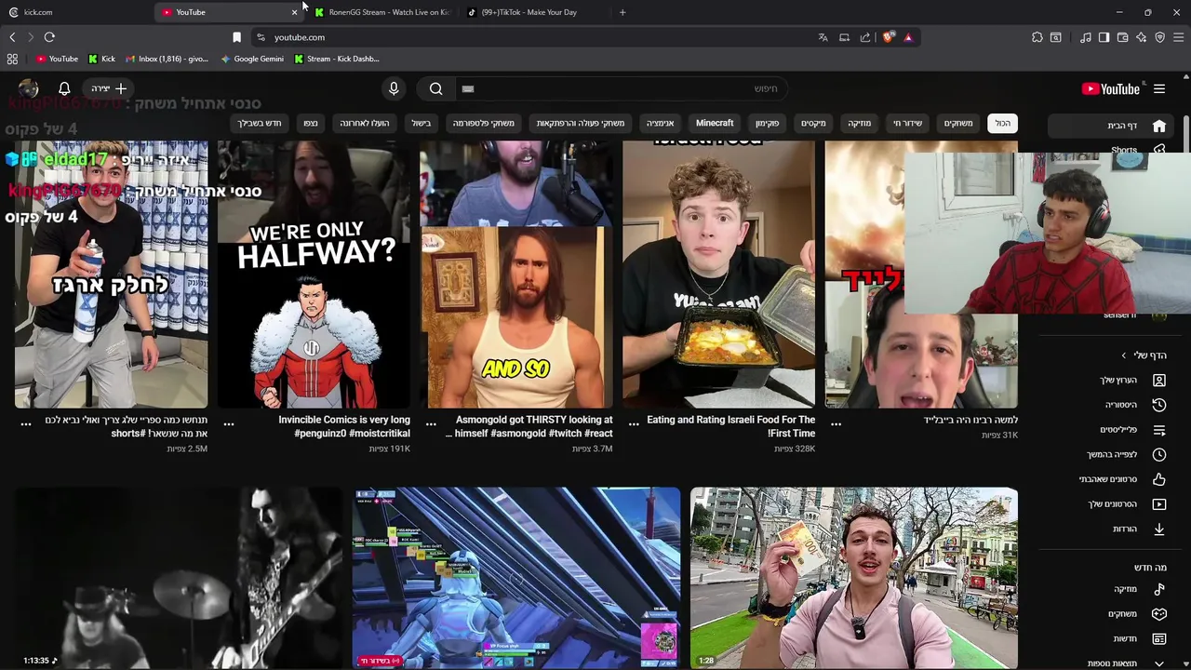The width and height of the screenshot is (1191, 670).
Task: Select the 'מיקסים' filter chip
Action: coord(813,123)
